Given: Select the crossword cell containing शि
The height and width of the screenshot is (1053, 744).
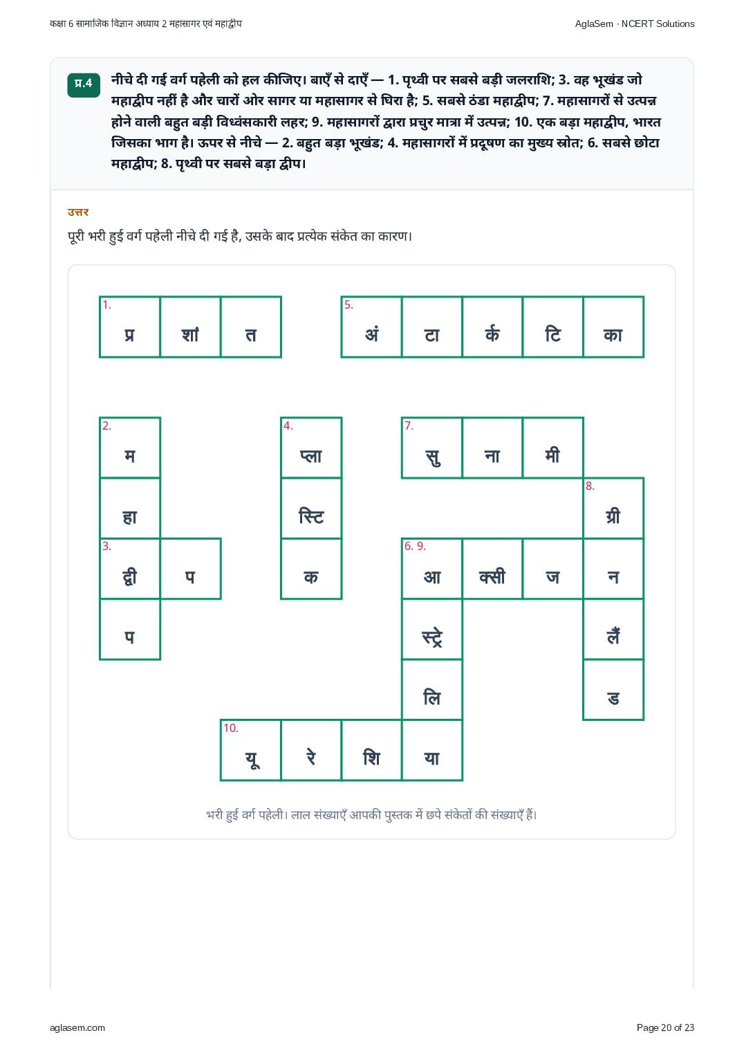Looking at the screenshot, I should click(x=372, y=751).
